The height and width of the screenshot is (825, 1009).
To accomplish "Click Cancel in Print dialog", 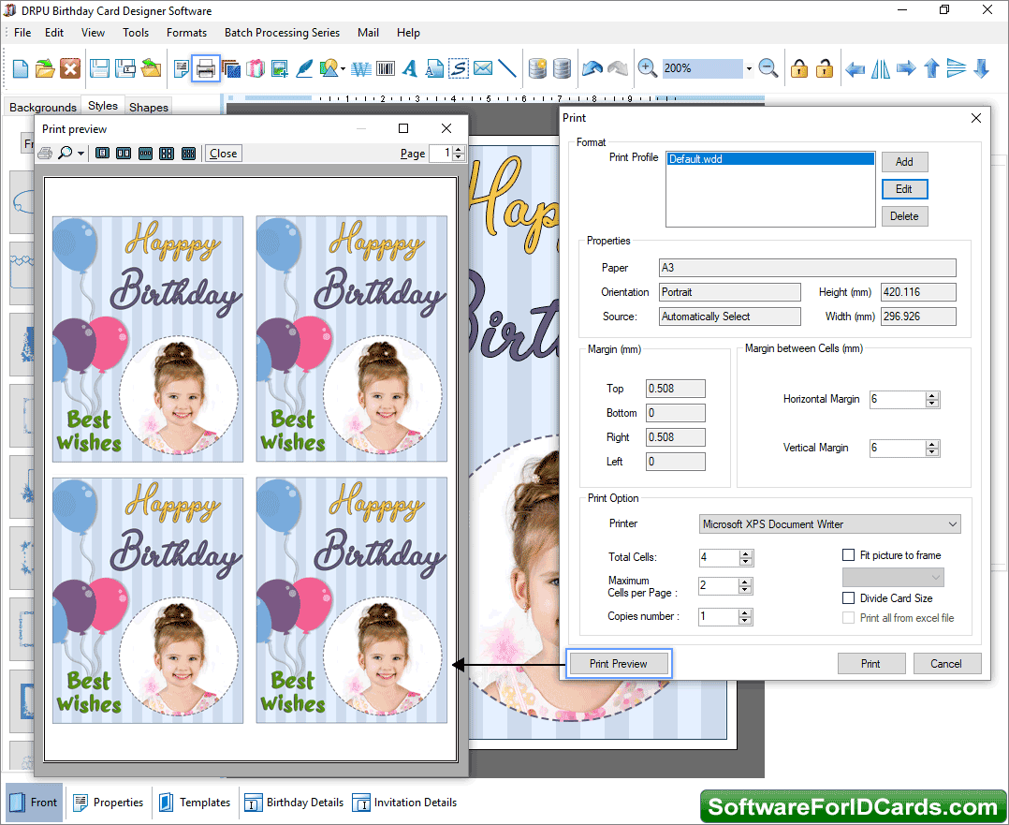I will (x=946, y=664).
